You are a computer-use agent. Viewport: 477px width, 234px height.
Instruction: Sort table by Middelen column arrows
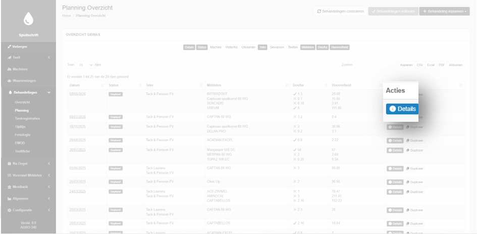pos(287,85)
